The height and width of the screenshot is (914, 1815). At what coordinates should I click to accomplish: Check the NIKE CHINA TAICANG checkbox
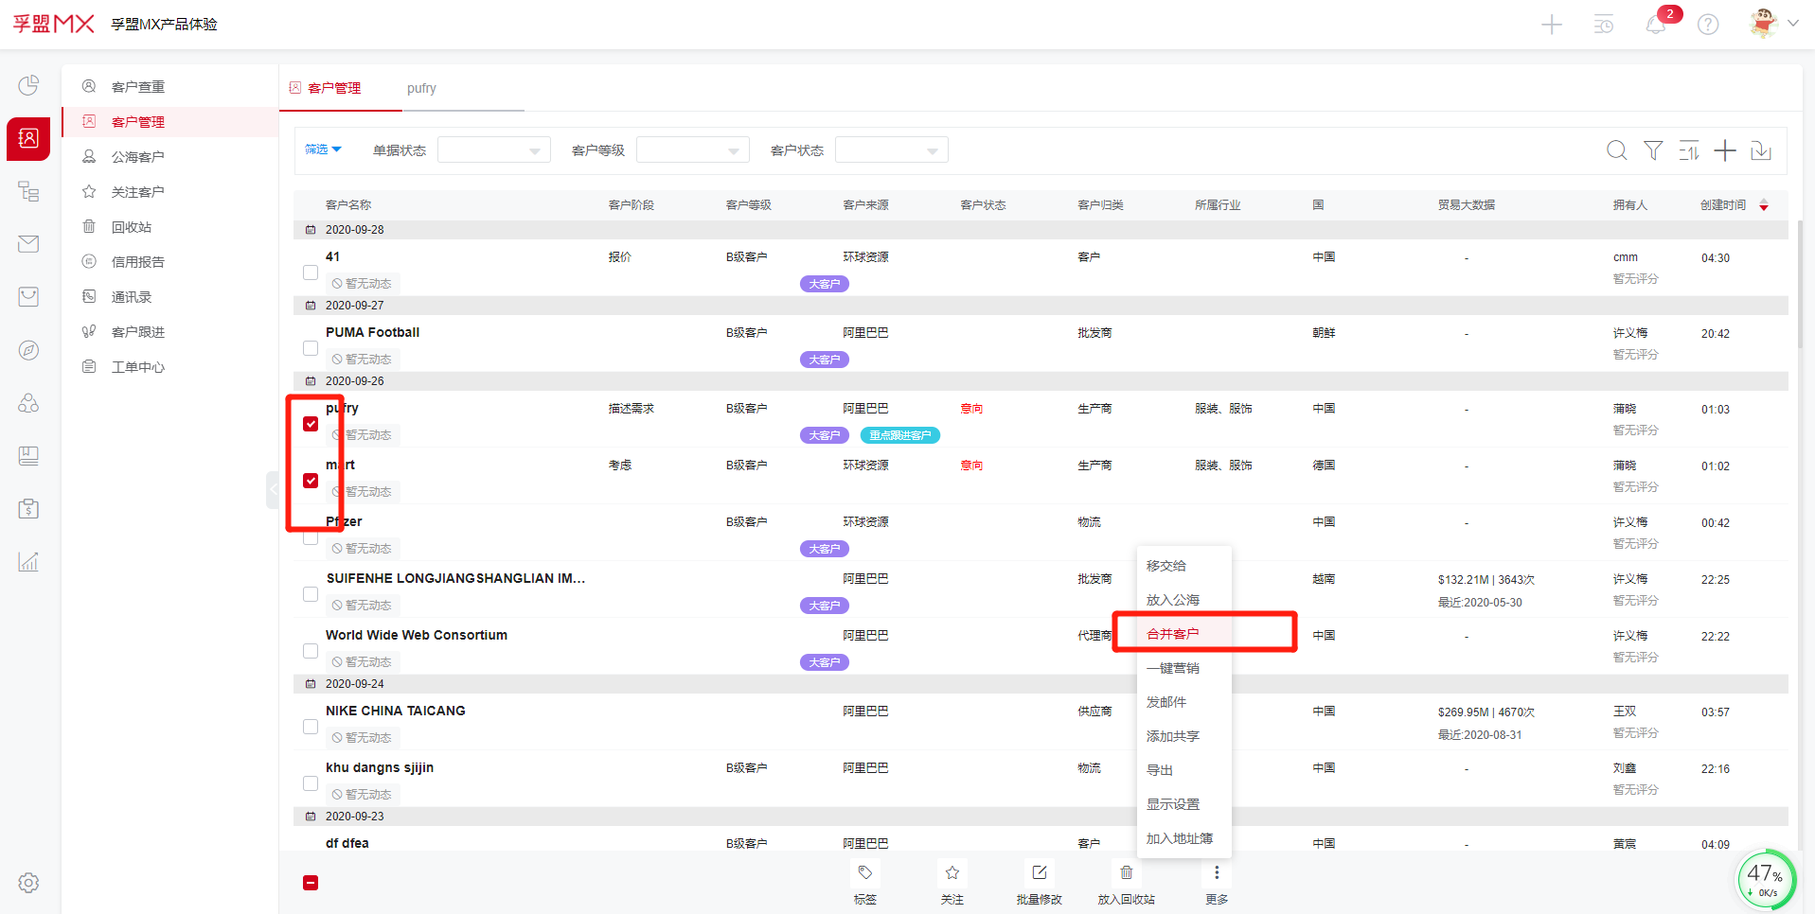pyautogui.click(x=311, y=727)
